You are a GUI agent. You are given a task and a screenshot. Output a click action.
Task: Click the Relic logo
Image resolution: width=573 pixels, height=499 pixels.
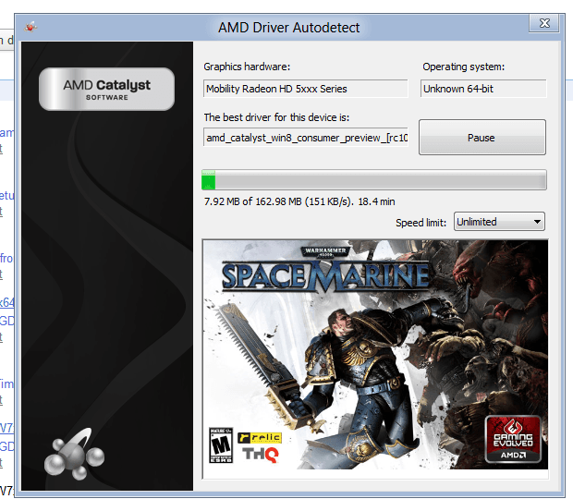(x=260, y=438)
